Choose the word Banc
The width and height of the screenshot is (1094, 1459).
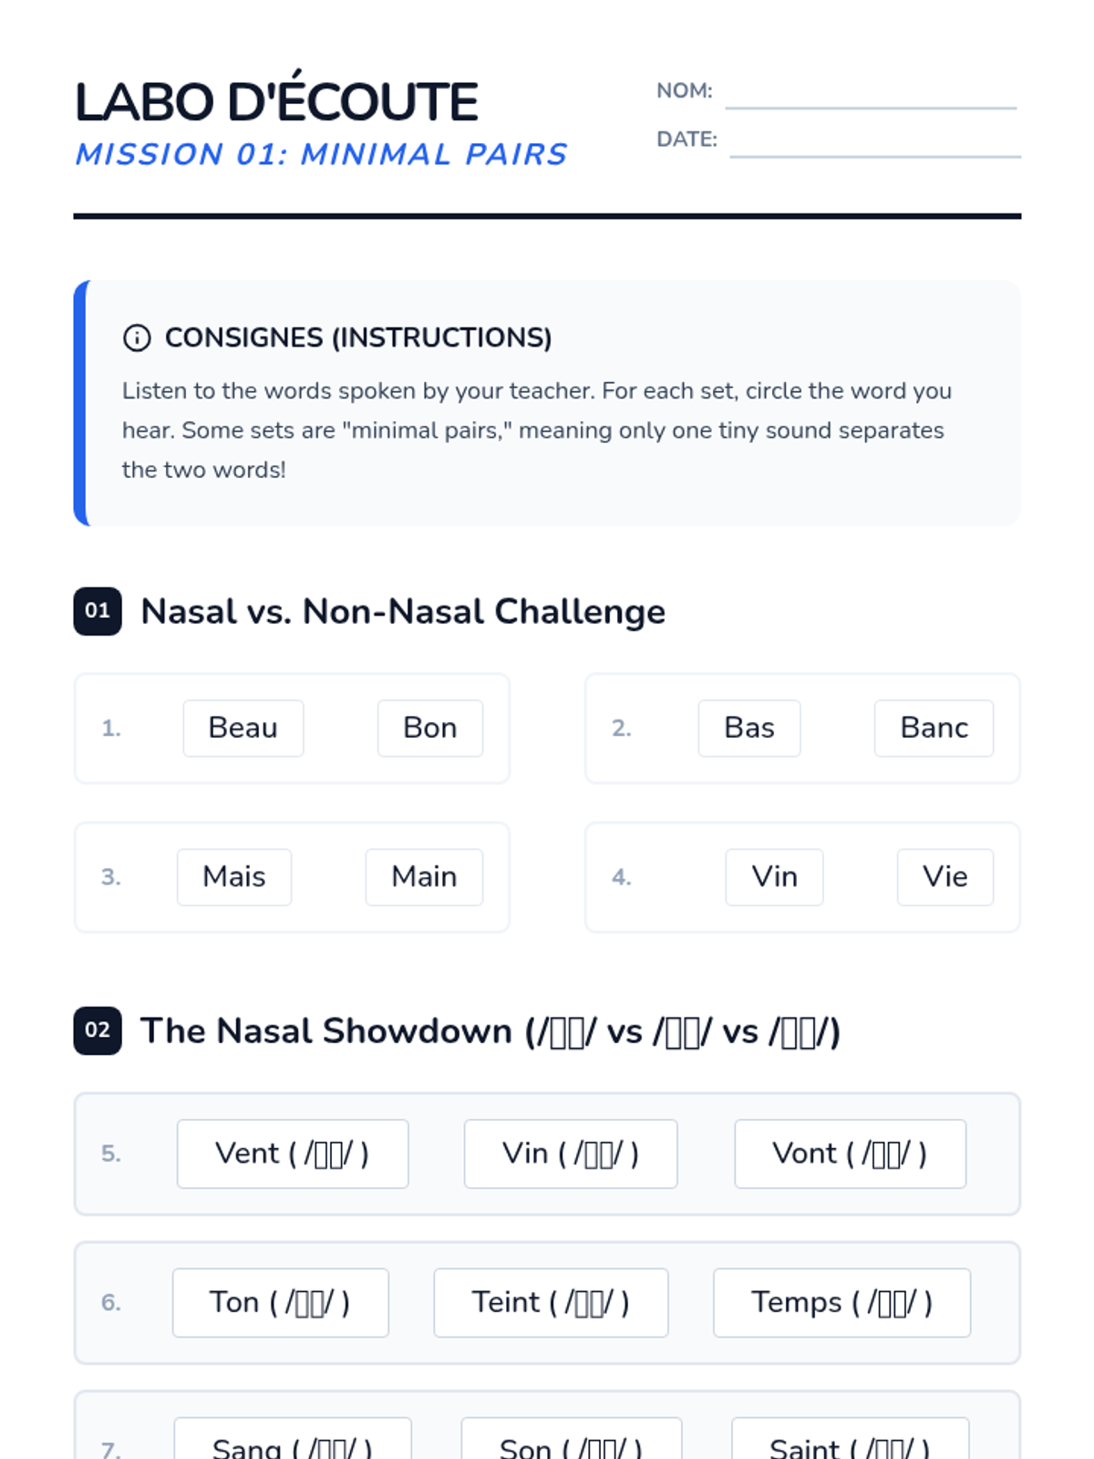click(934, 729)
